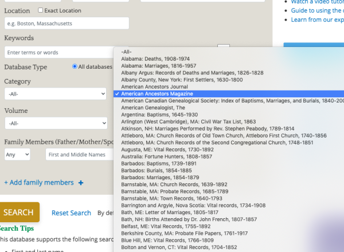The width and height of the screenshot is (344, 252).
Task: Choose Bolton and Vernon, CT: Vital Records
Action: 229,247
